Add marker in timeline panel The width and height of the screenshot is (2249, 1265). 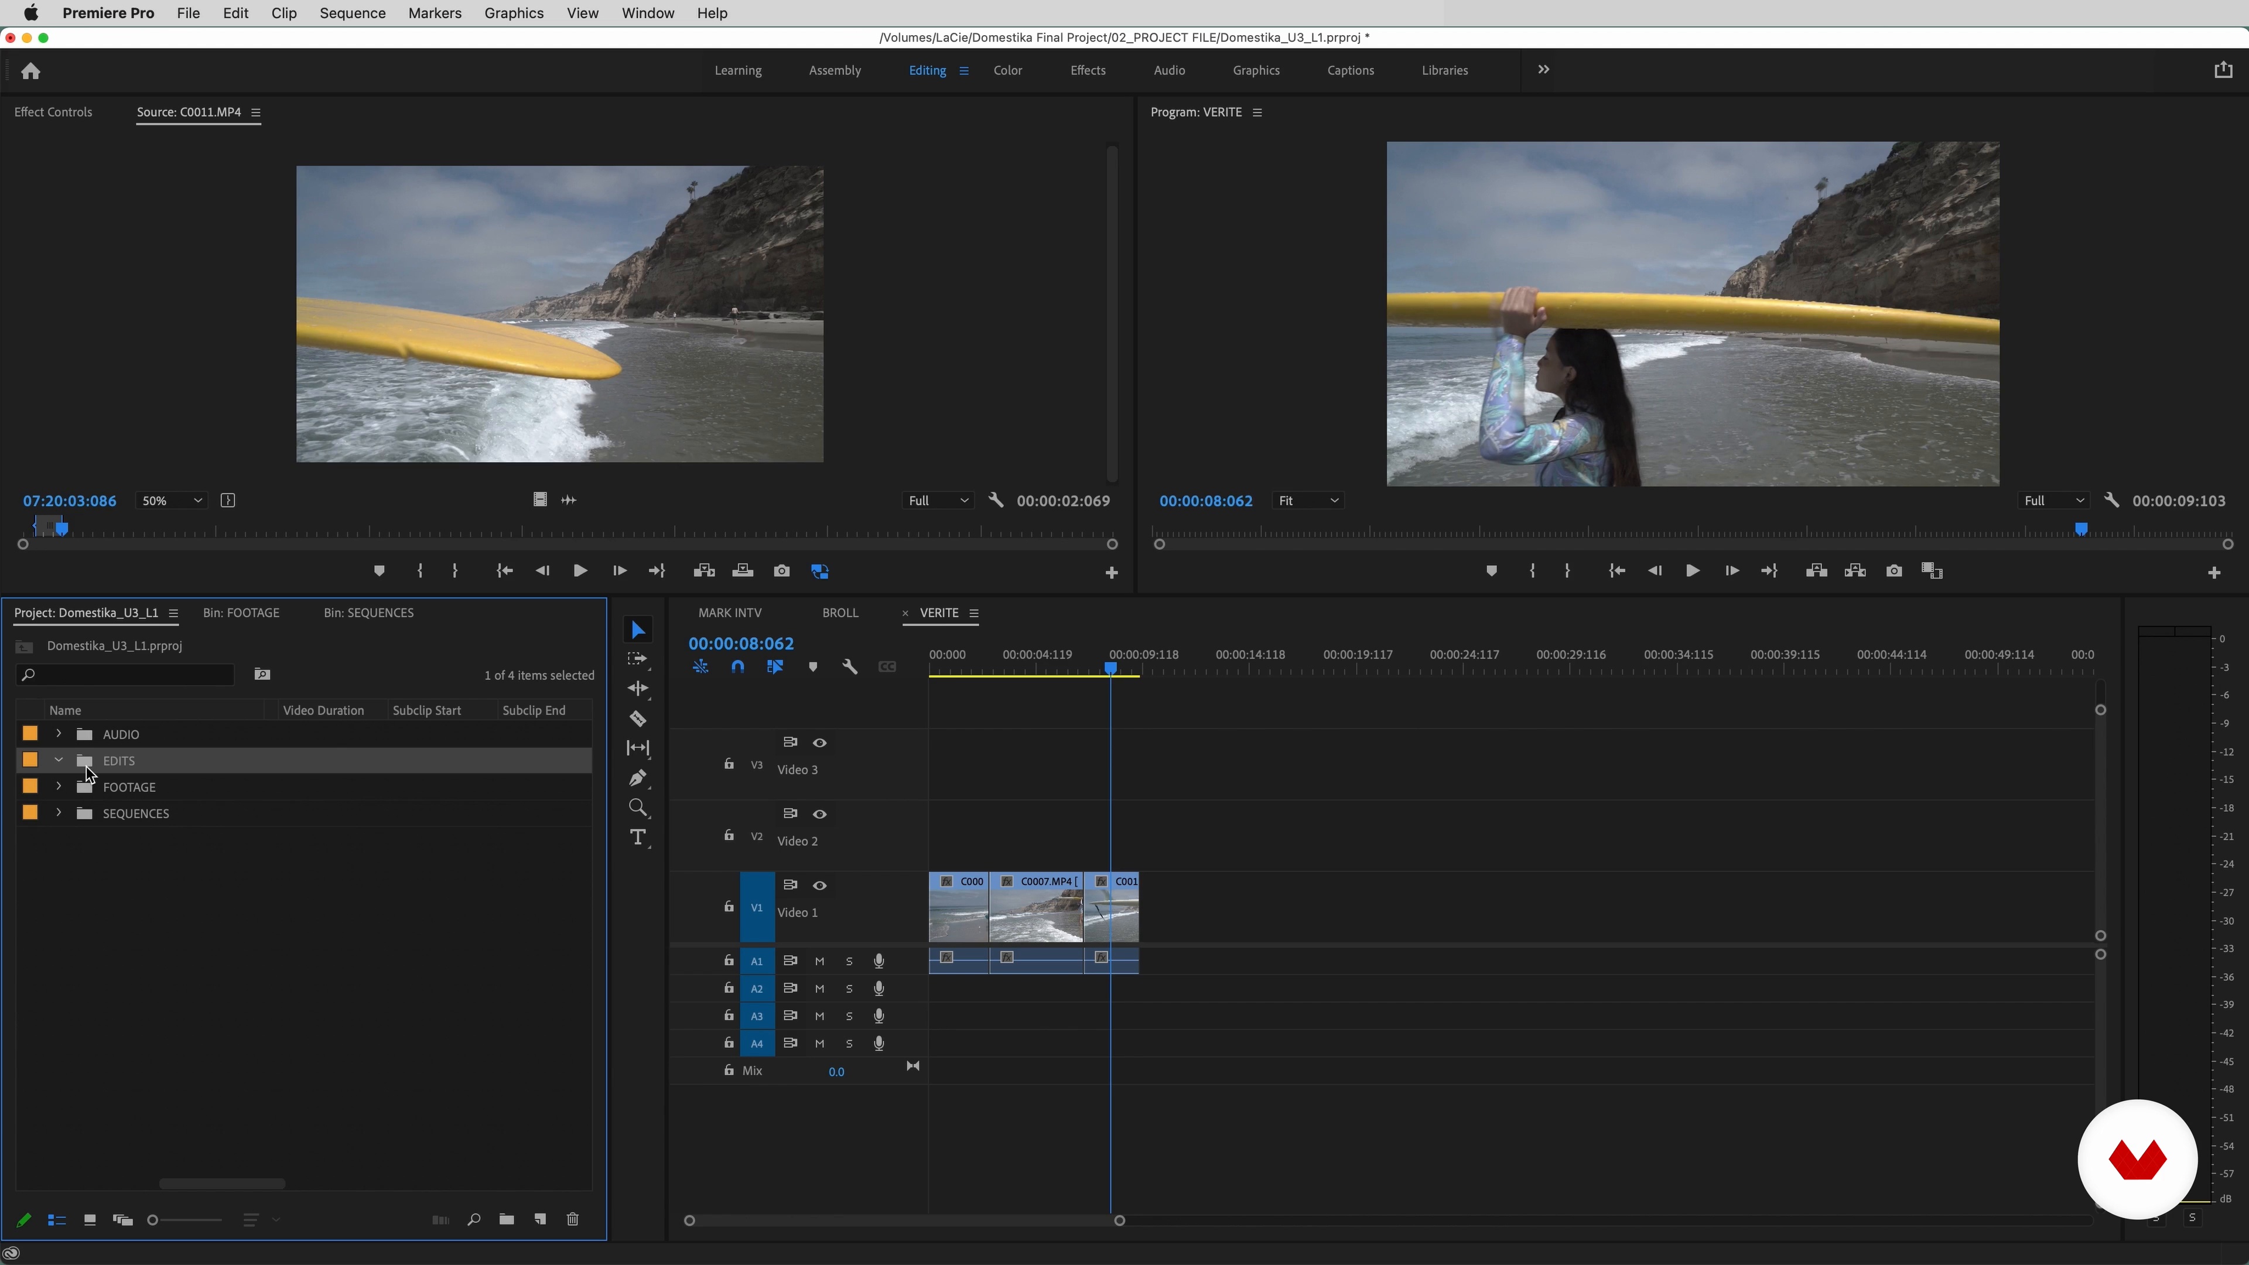tap(813, 667)
